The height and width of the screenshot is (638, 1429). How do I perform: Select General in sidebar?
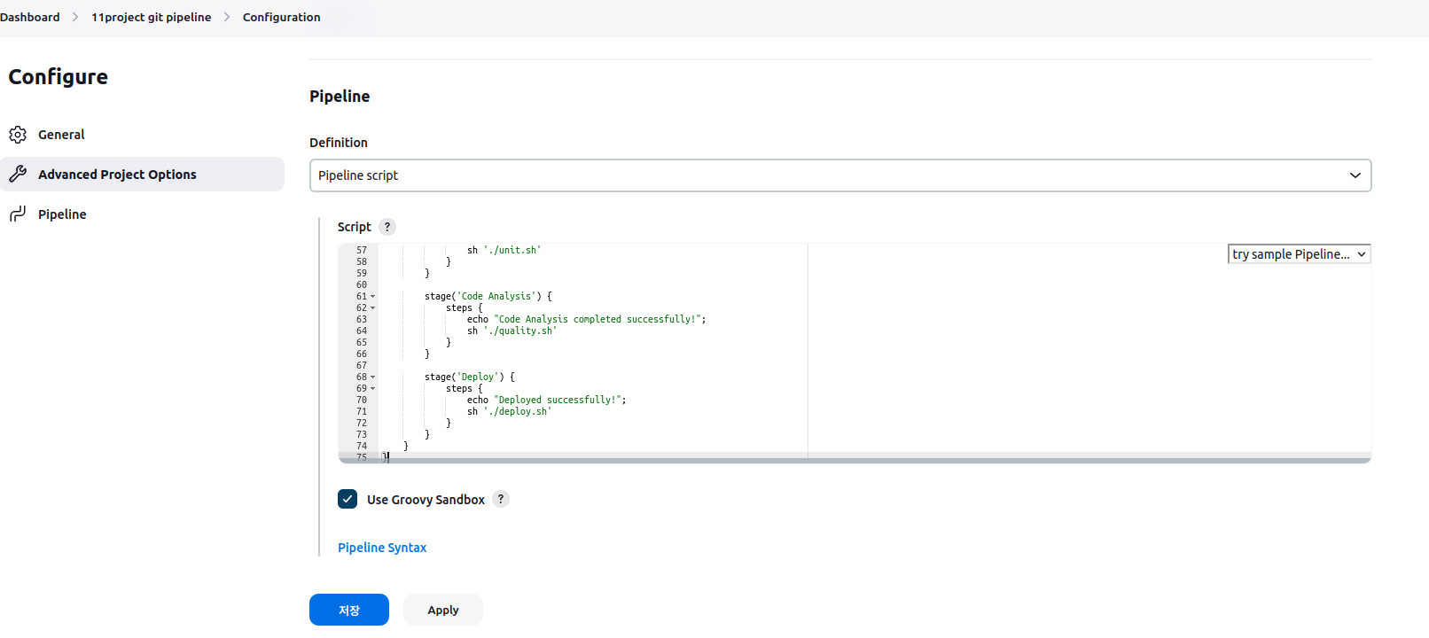142,135
